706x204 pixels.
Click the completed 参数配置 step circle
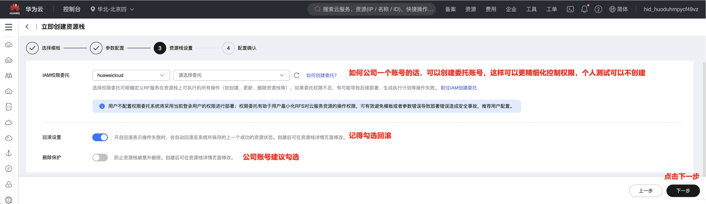coord(96,48)
